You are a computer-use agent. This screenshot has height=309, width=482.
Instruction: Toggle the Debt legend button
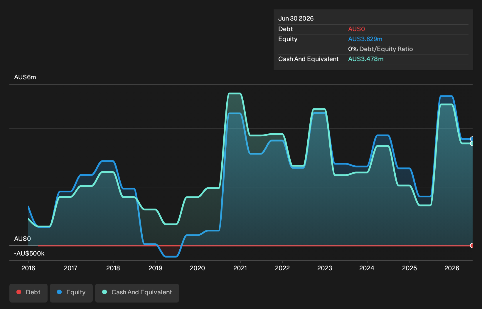[x=28, y=293]
